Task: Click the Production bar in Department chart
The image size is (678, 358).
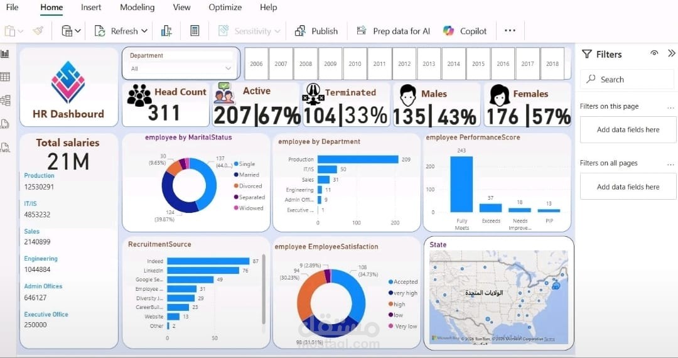Action: (x=358, y=159)
